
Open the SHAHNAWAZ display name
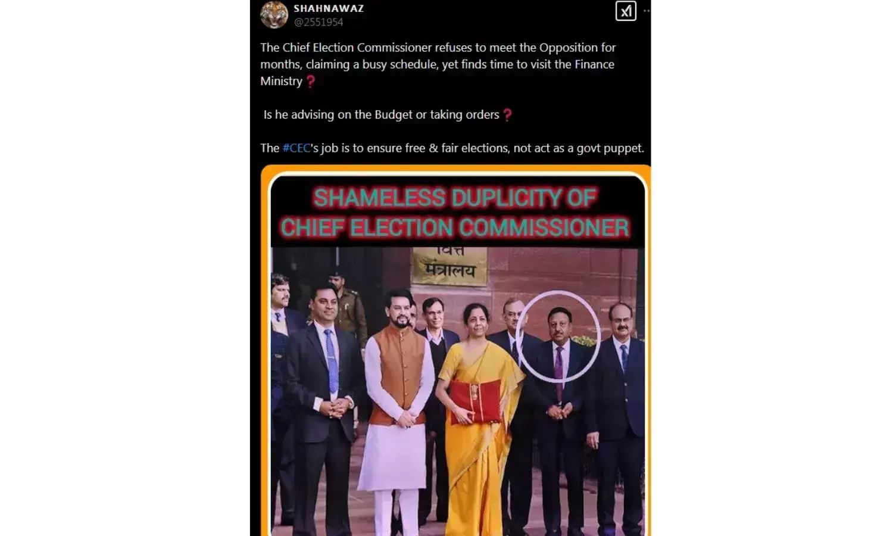click(x=329, y=8)
